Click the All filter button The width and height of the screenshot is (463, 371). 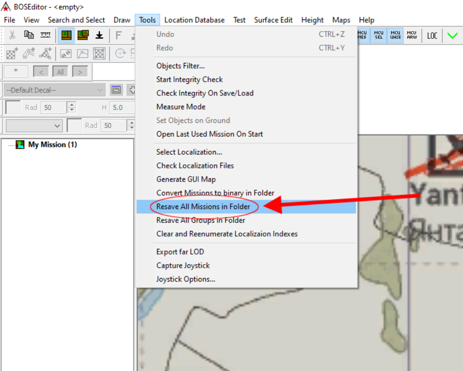click(x=60, y=72)
